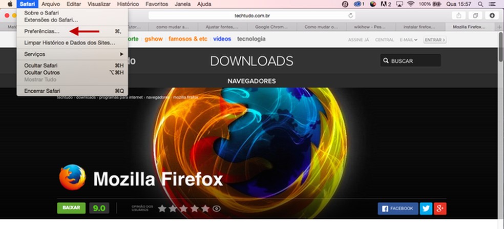This screenshot has height=229, width=504.
Task: Click the green BAIXAR button
Action: [71, 208]
